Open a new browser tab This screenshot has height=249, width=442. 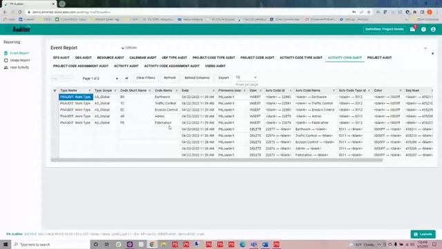(62, 4)
